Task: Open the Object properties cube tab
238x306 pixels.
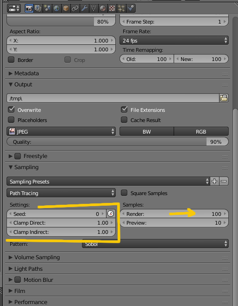Action: (66, 8)
